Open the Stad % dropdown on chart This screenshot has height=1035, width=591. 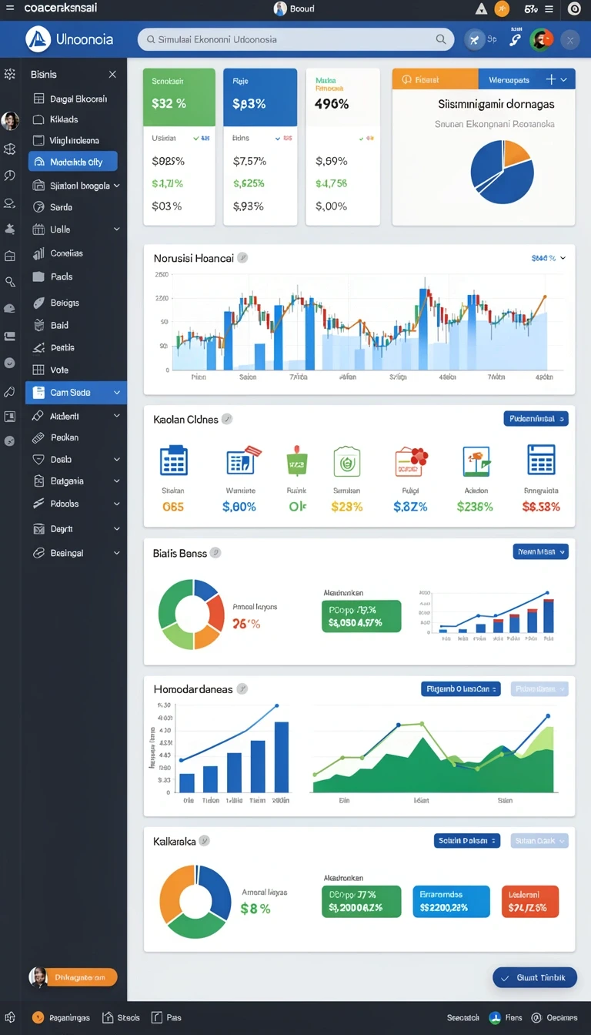549,258
